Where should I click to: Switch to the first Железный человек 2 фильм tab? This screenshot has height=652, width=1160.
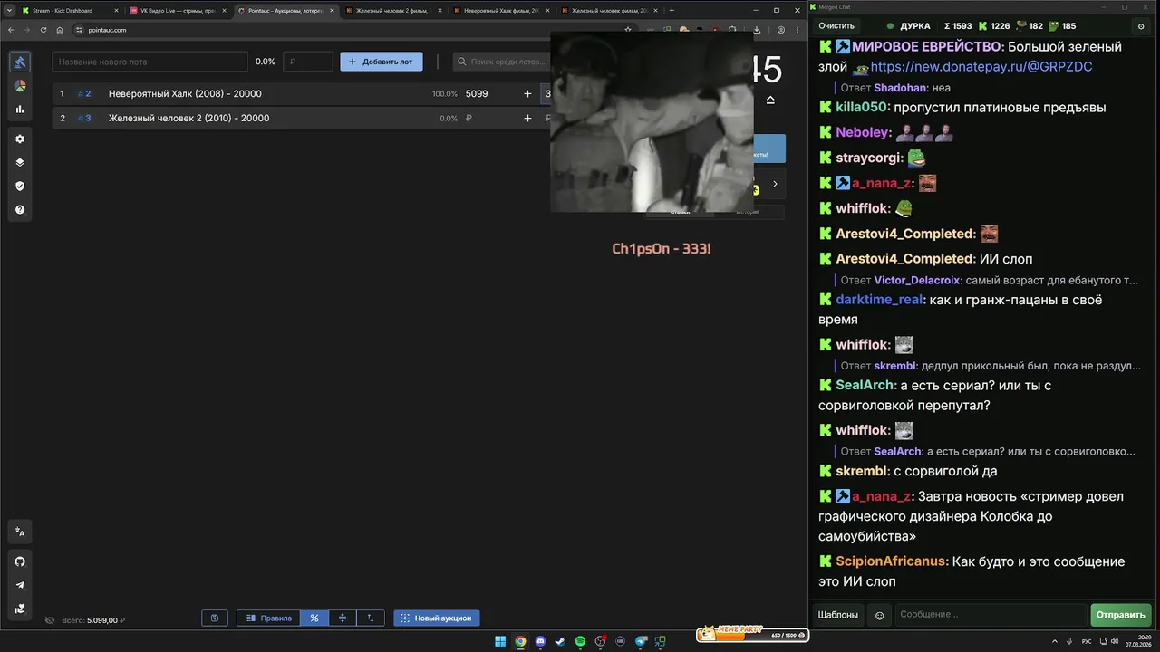pos(394,11)
